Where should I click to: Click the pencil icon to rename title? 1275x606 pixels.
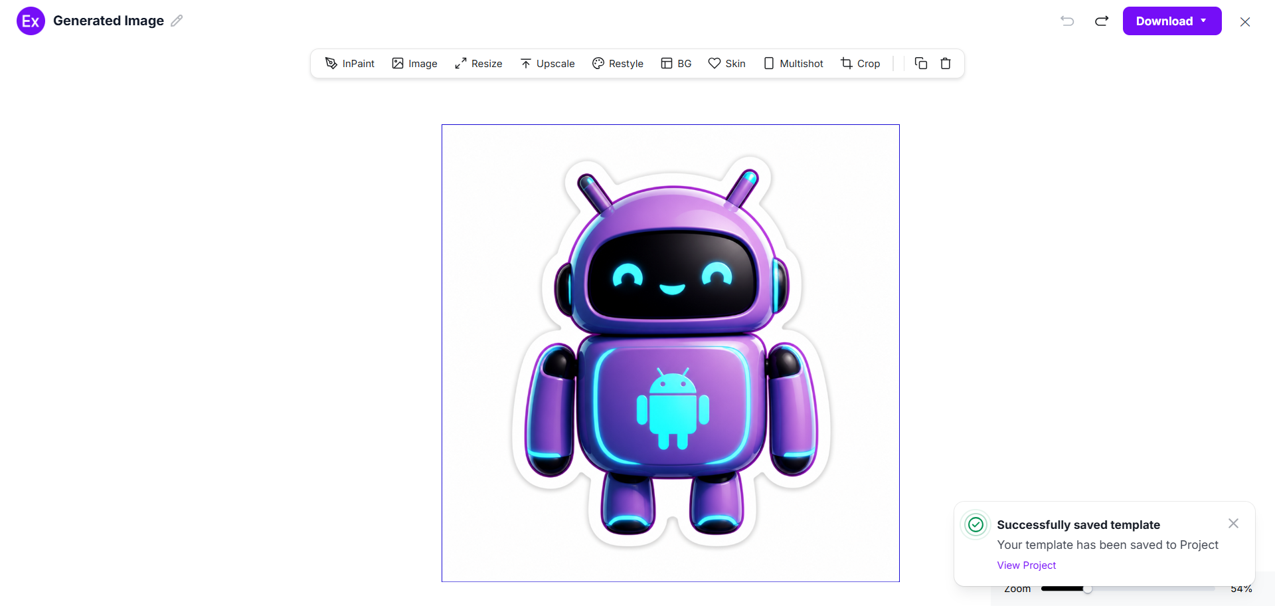(177, 21)
